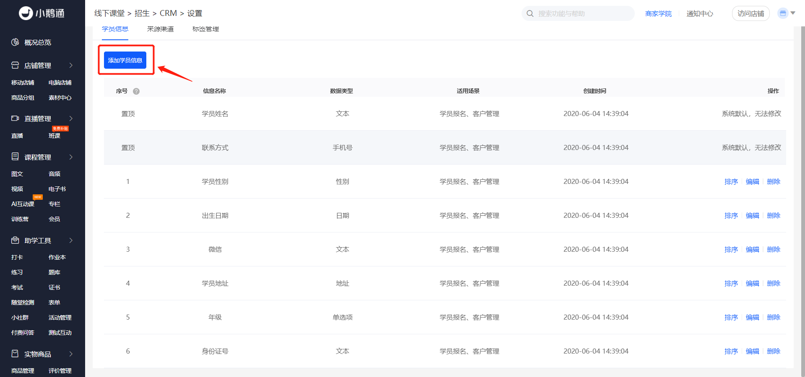This screenshot has width=805, height=377.
Task: Open 活动管理 in the sidebar
Action: [x=60, y=318]
